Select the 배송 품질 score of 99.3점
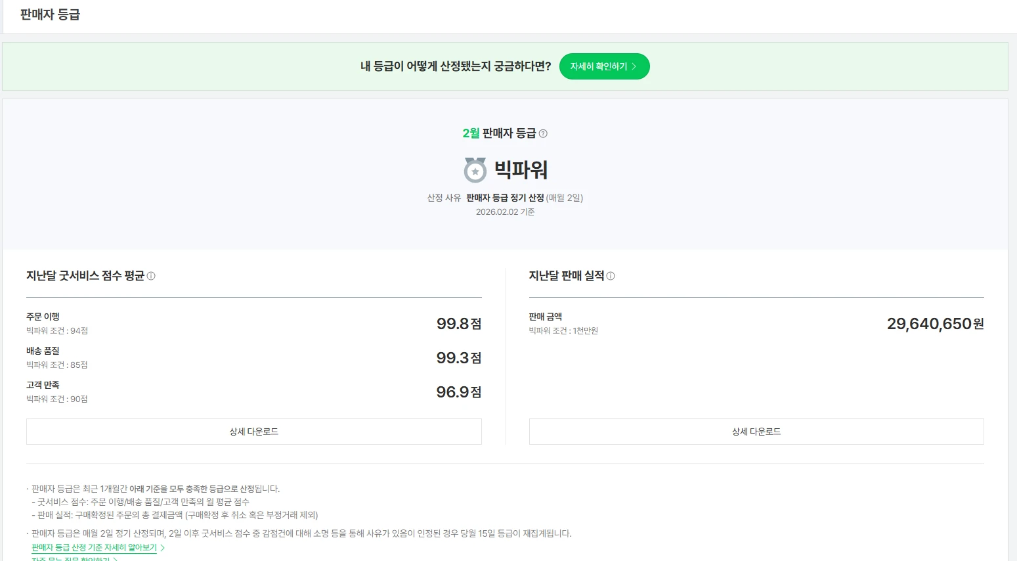This screenshot has width=1017, height=561. tap(458, 358)
